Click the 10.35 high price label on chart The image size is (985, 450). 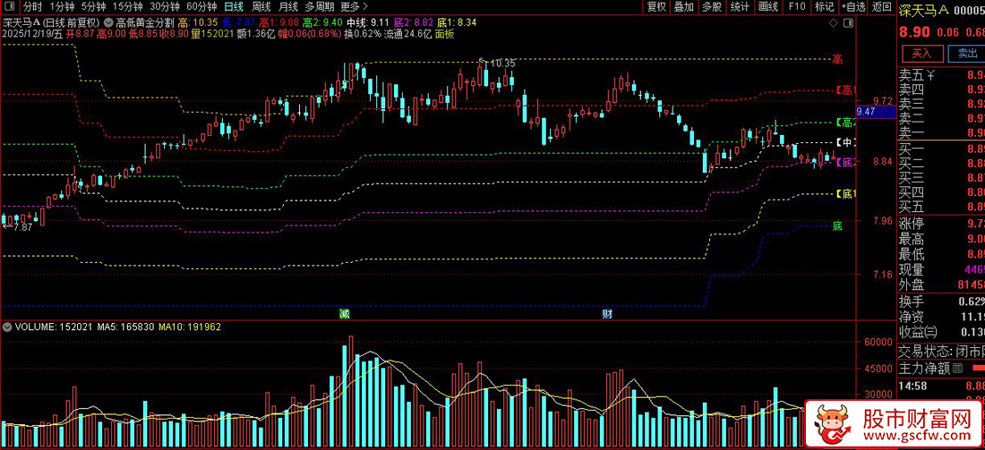(502, 64)
